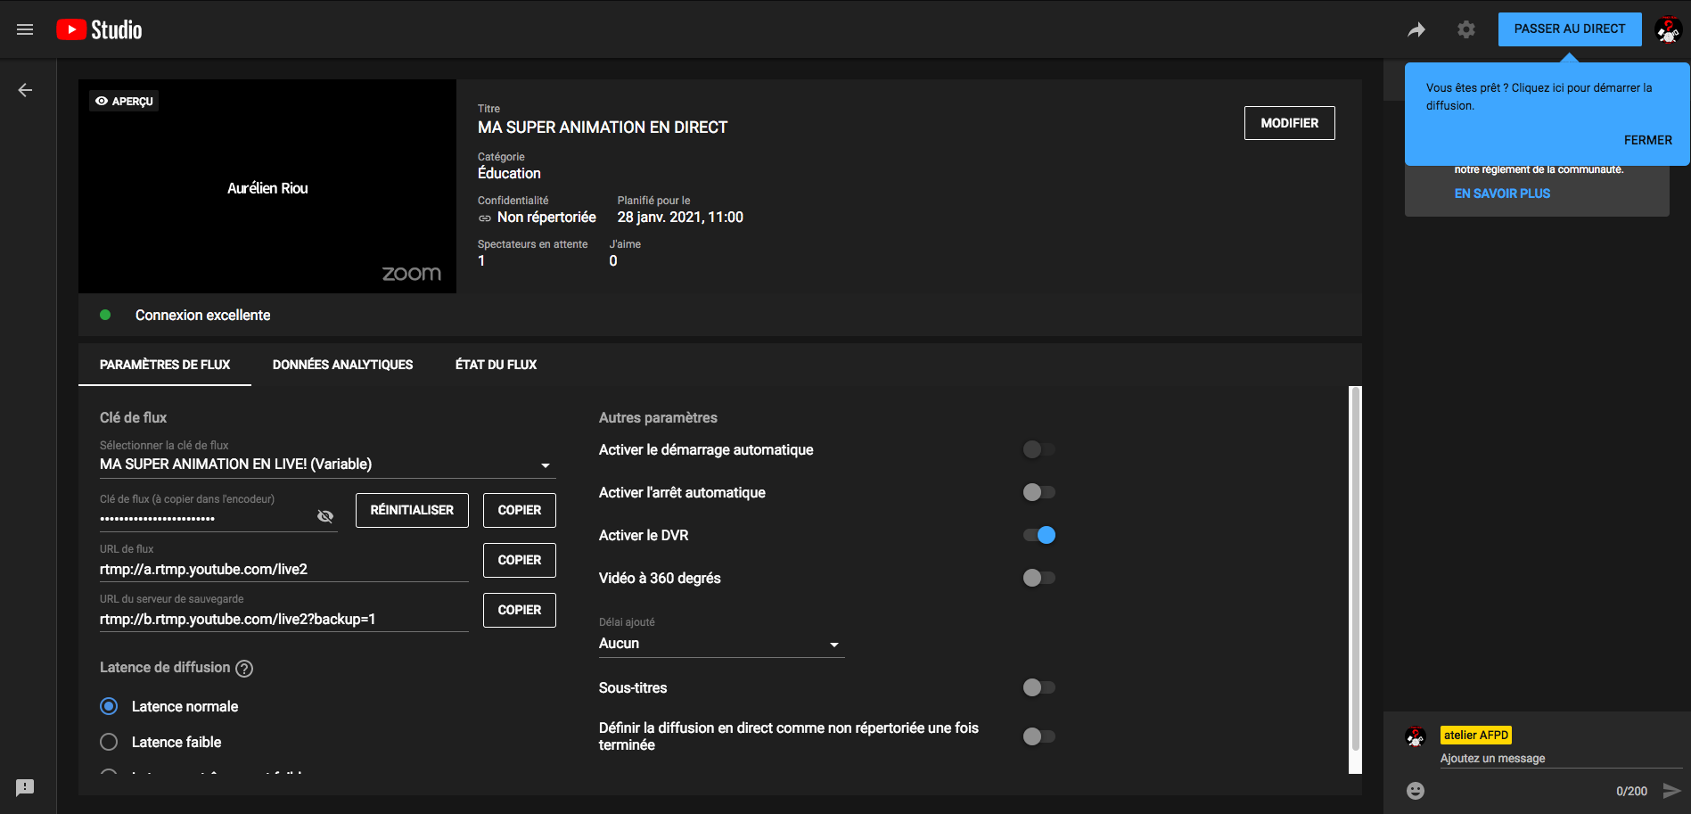Viewport: 1691px width, 814px height.
Task: Switch to État du flux tab
Action: pyautogui.click(x=496, y=365)
